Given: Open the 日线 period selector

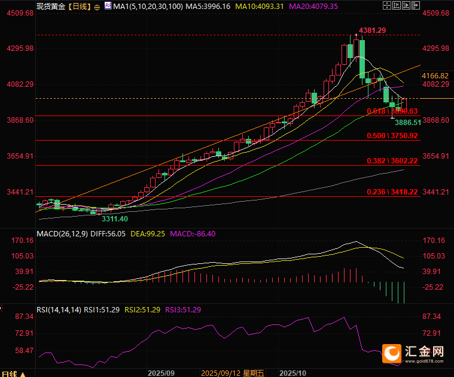Looking at the screenshot, I should pos(13,373).
